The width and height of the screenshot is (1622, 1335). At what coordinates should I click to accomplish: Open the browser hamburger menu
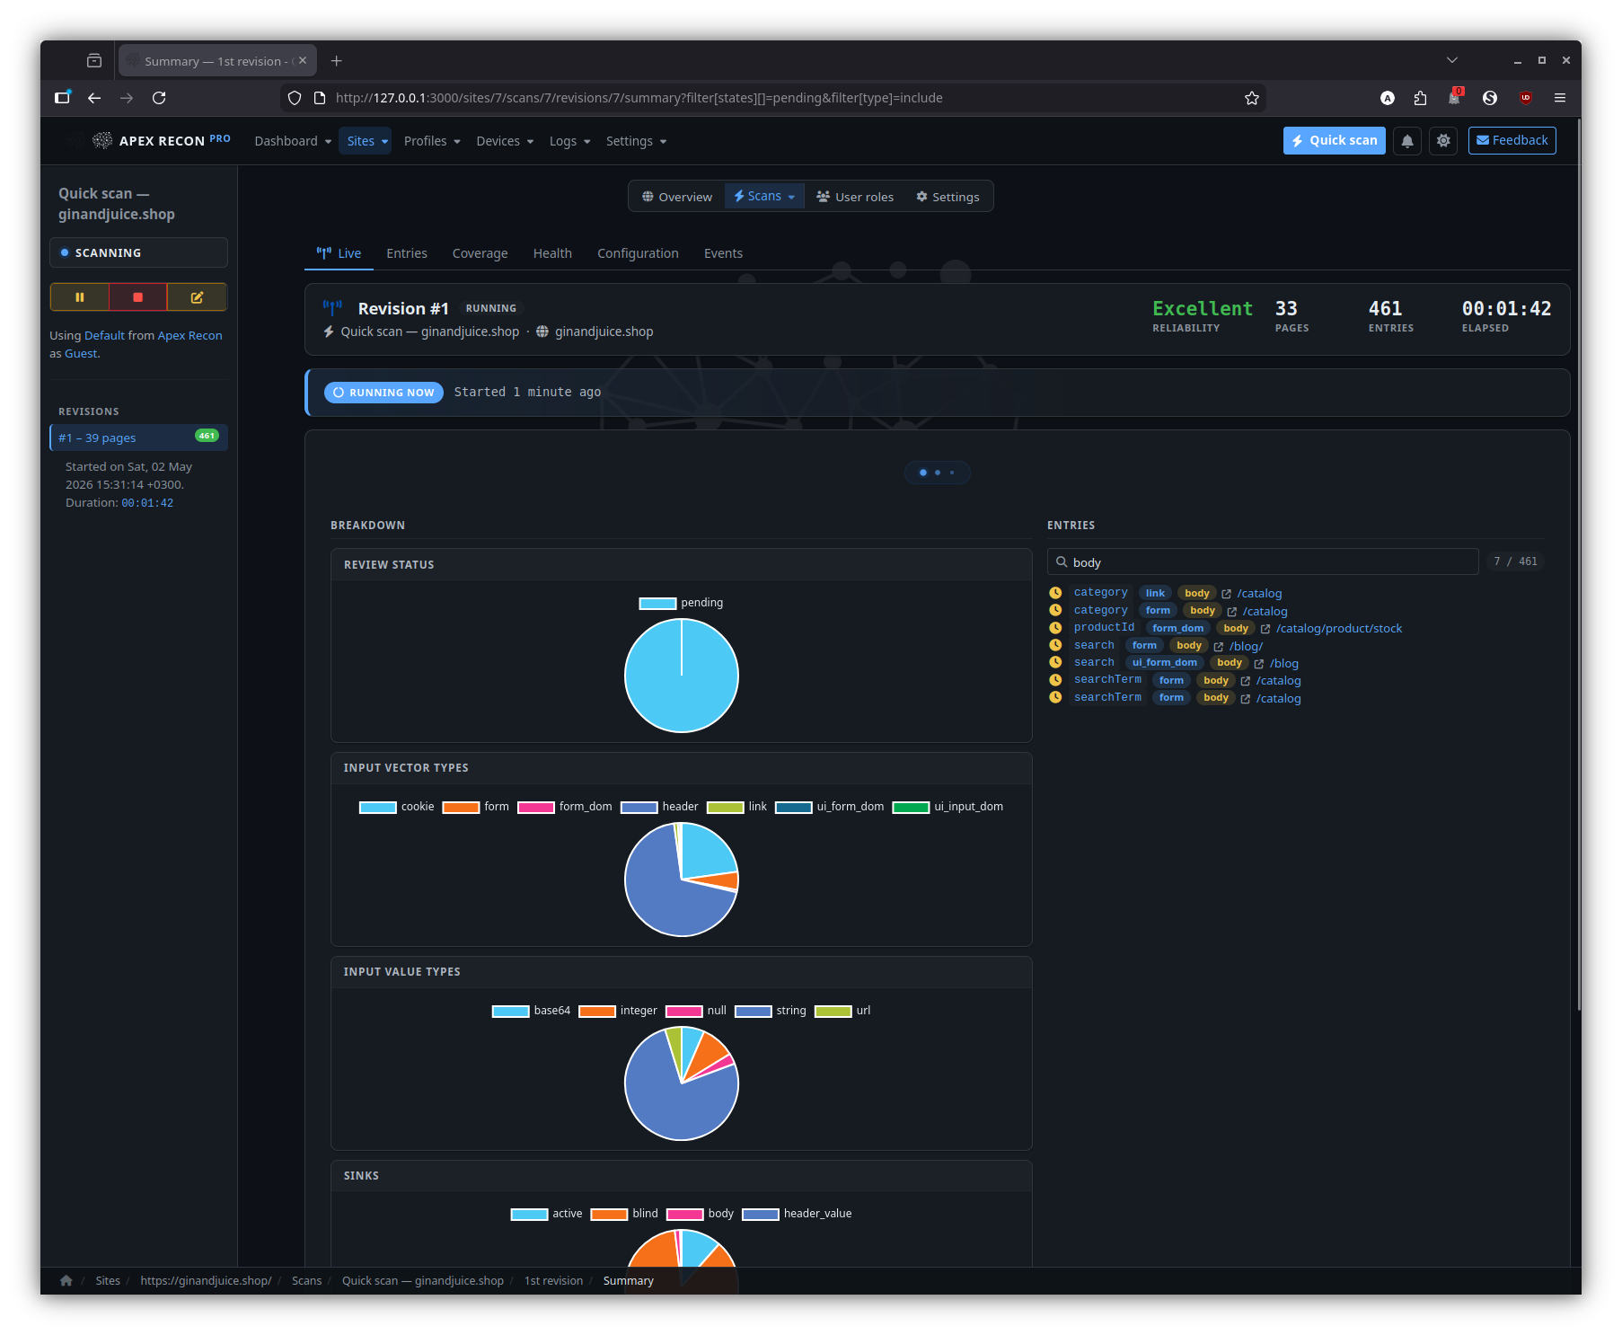tap(1560, 98)
